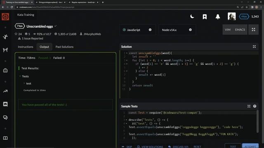264x148 pixels.
Task: Collapse the Tests results group
Action: point(24,76)
